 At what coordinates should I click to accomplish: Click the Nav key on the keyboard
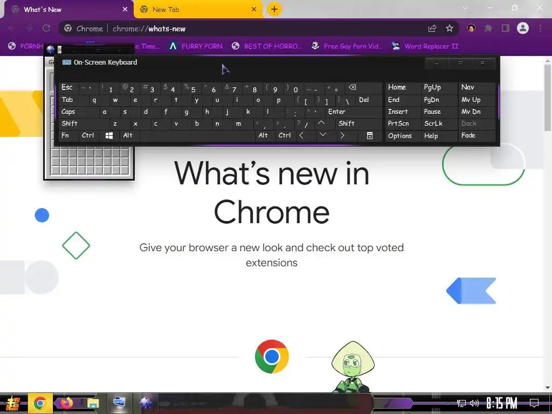click(477, 88)
